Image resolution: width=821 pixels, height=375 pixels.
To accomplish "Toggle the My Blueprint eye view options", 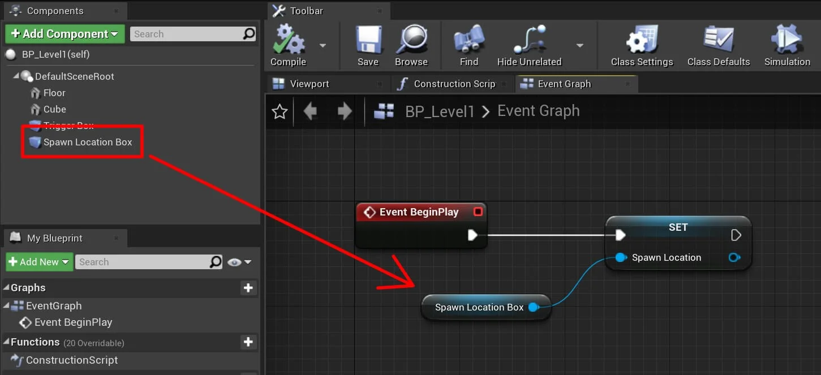I will (x=239, y=262).
